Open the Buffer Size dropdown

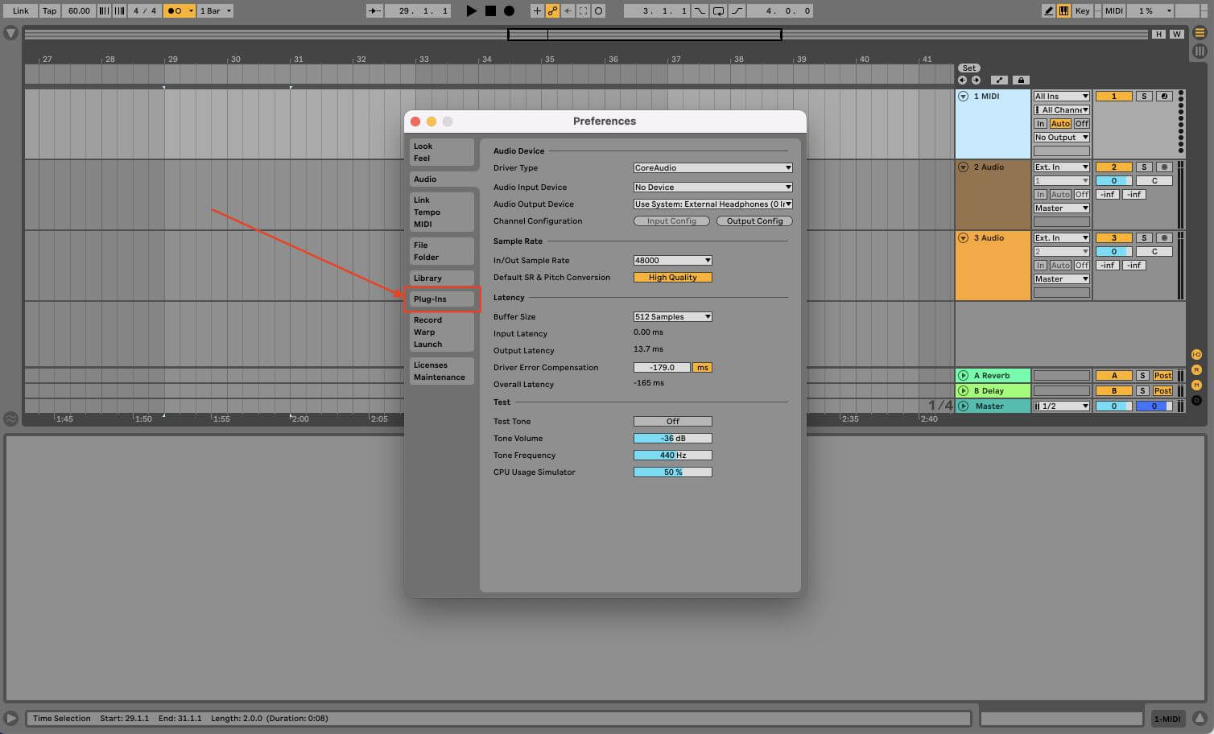(672, 316)
